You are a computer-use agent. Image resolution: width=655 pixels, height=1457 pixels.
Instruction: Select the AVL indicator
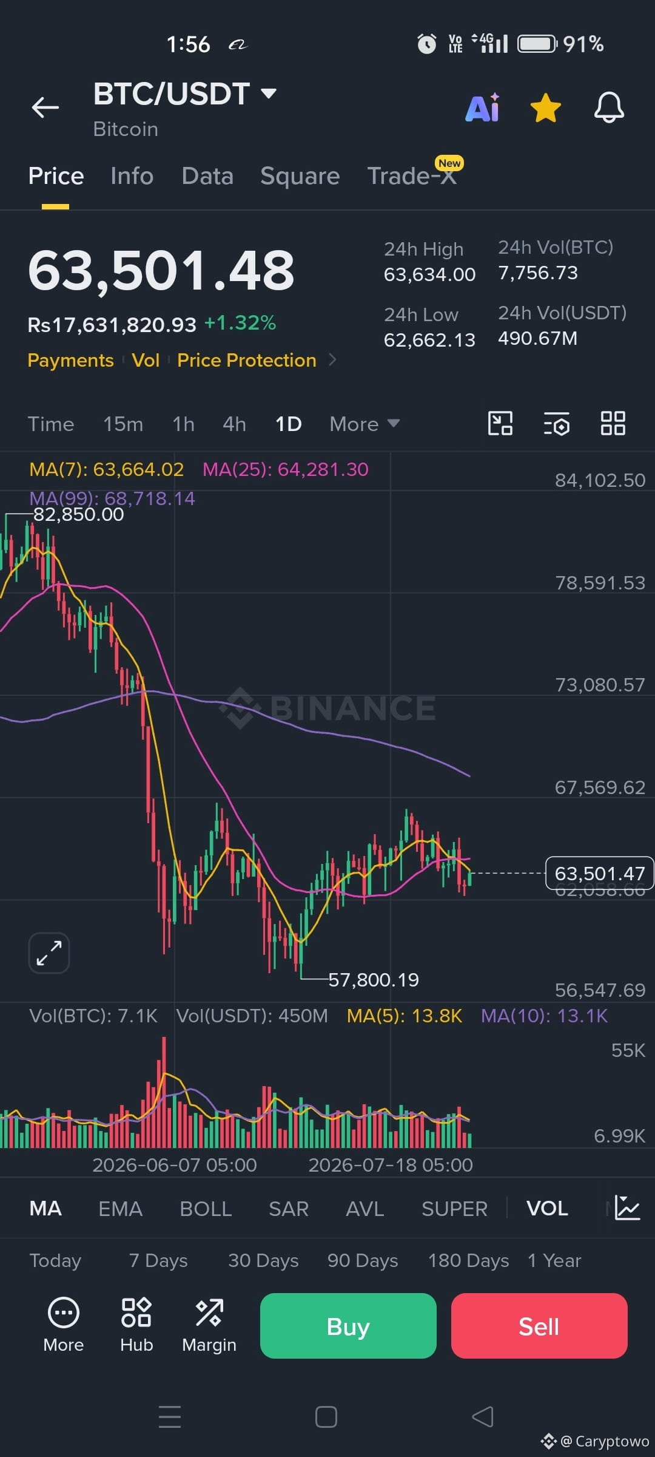(x=364, y=1208)
